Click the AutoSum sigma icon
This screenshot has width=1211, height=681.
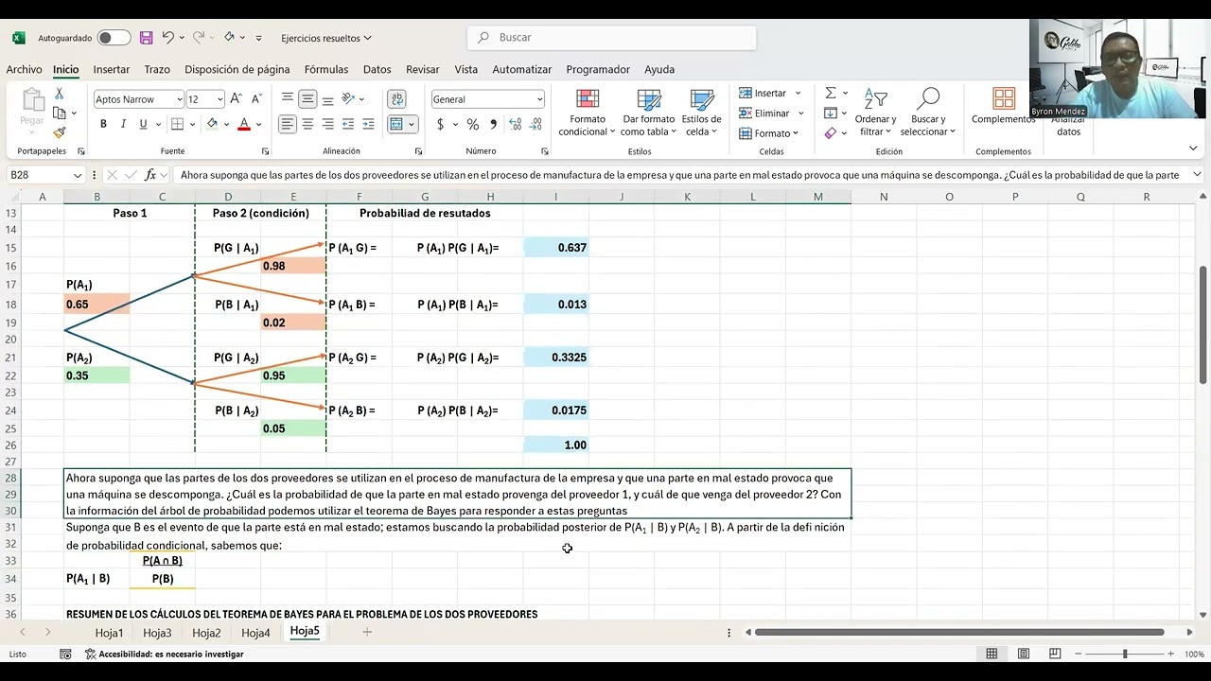pos(831,93)
